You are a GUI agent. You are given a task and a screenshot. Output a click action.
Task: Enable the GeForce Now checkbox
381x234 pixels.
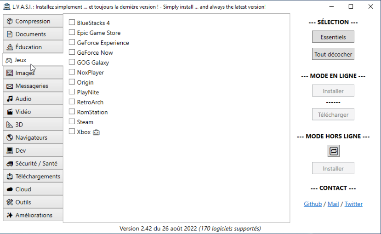pos(72,52)
